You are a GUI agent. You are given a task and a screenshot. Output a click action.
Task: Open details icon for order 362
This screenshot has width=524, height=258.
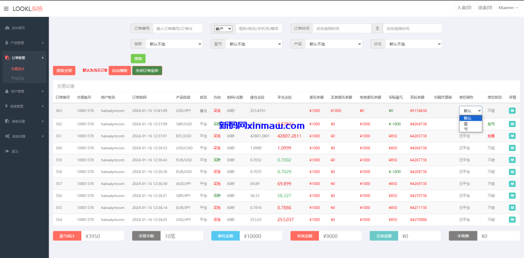tap(512, 124)
